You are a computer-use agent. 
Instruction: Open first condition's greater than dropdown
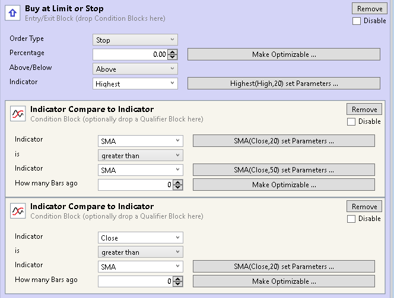[141, 156]
